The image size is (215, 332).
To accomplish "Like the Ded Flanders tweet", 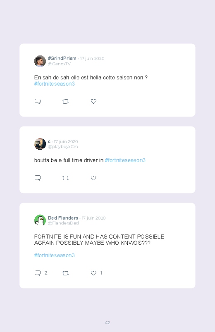I will pos(93,273).
